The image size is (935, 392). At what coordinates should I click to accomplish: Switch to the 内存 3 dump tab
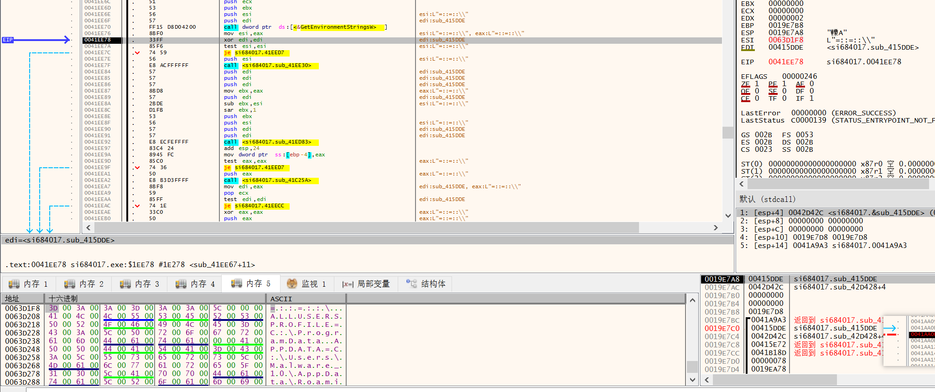[140, 284]
